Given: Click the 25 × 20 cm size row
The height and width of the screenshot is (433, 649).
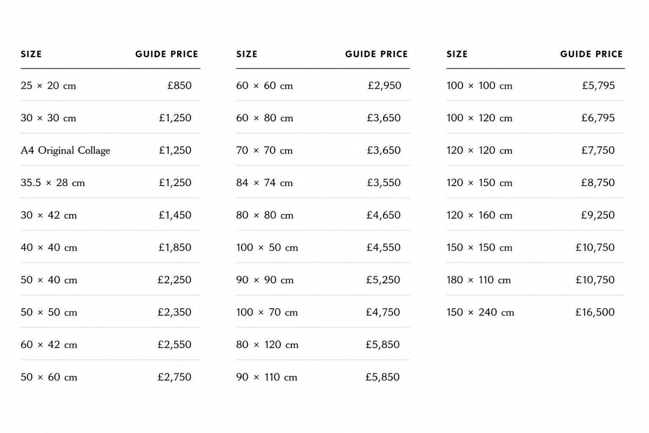Looking at the screenshot, I should point(110,85).
